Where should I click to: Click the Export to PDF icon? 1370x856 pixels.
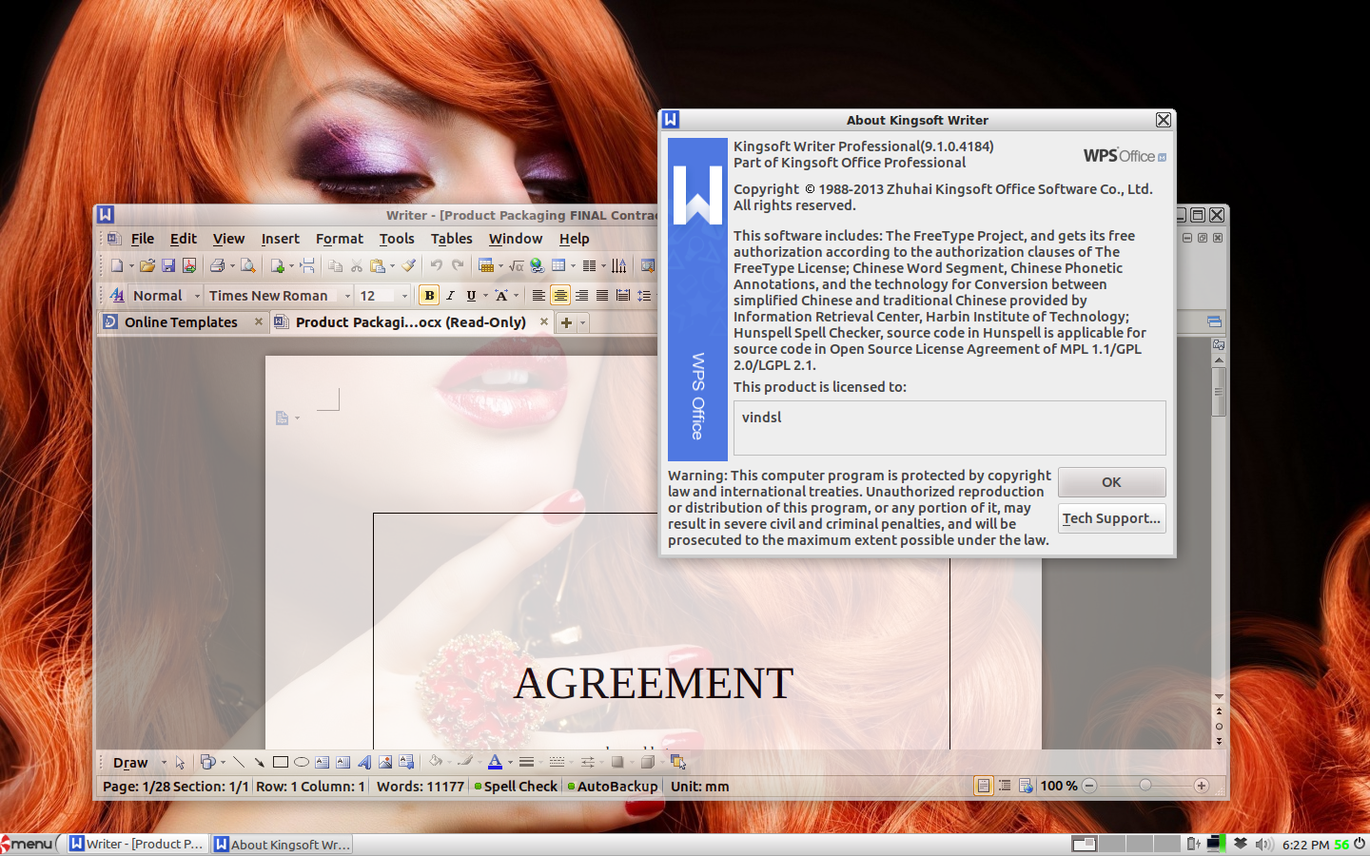pos(189,266)
